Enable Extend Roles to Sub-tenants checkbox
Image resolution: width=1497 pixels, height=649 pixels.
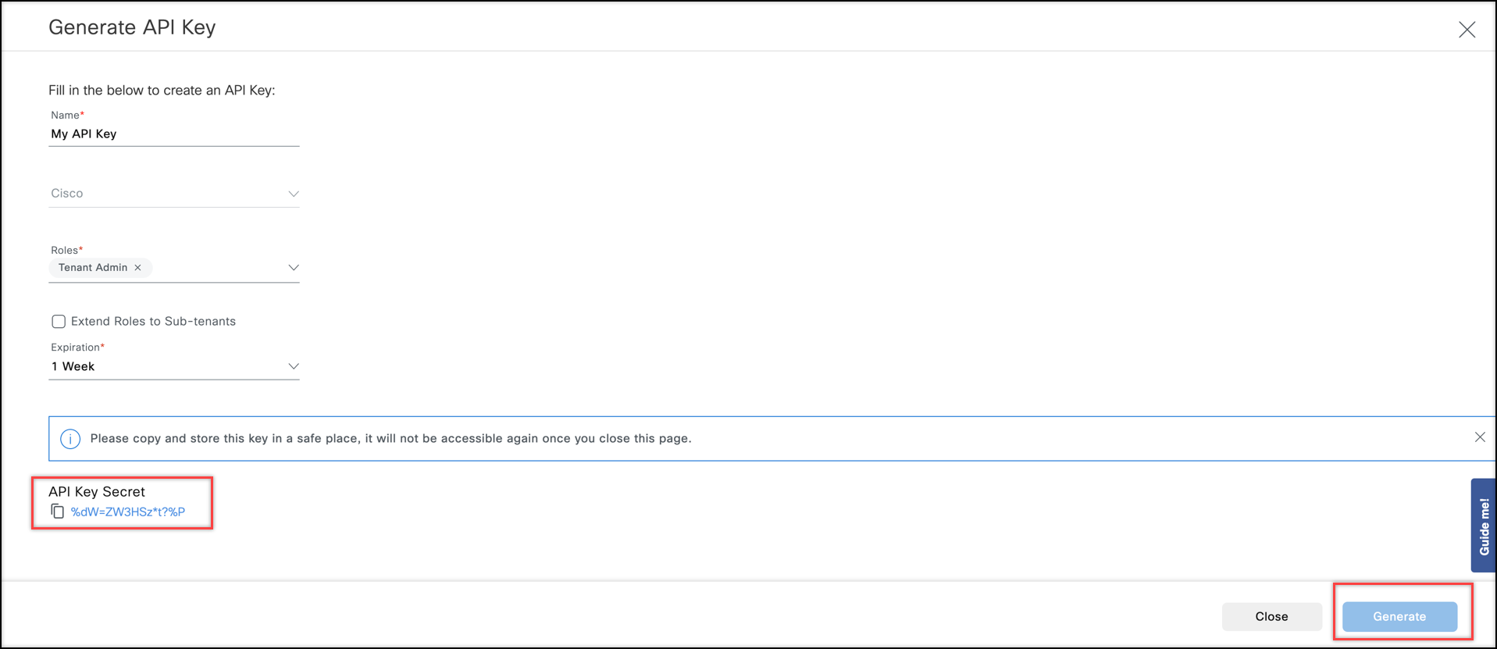[x=59, y=322]
